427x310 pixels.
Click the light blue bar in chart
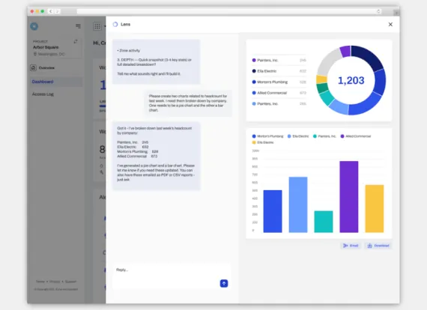298,204
